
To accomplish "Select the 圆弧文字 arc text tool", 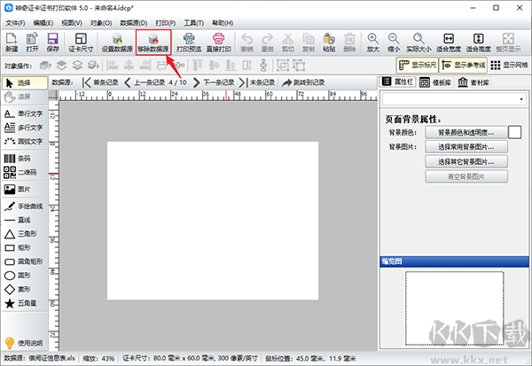I will point(23,141).
